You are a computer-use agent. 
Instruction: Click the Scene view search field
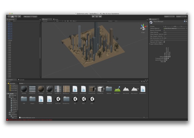click(x=131, y=21)
